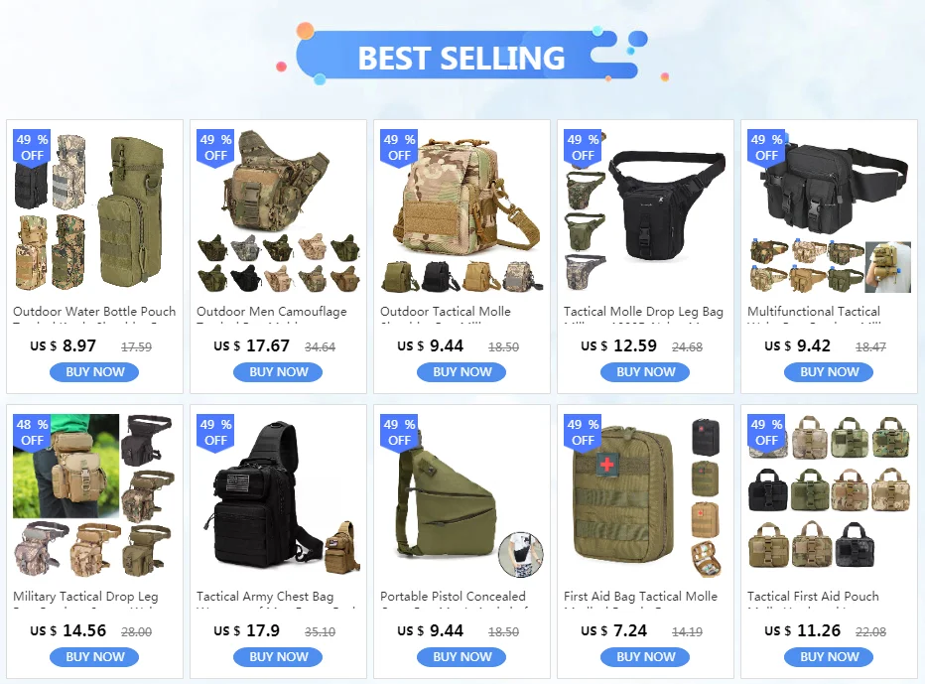The image size is (925, 684).
Task: Open the Multifunctional Tactical waist bag image
Action: pos(829,211)
